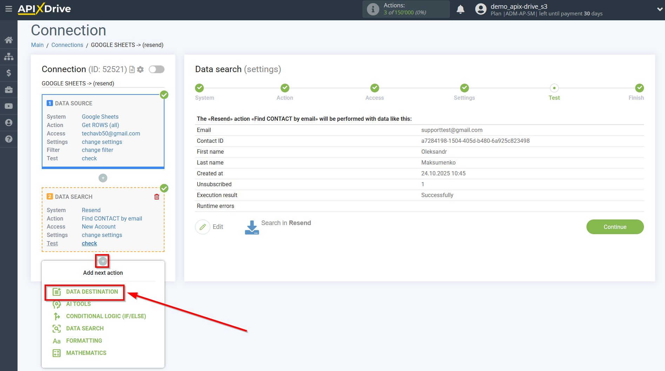Click Search in Resend download icon

(252, 227)
